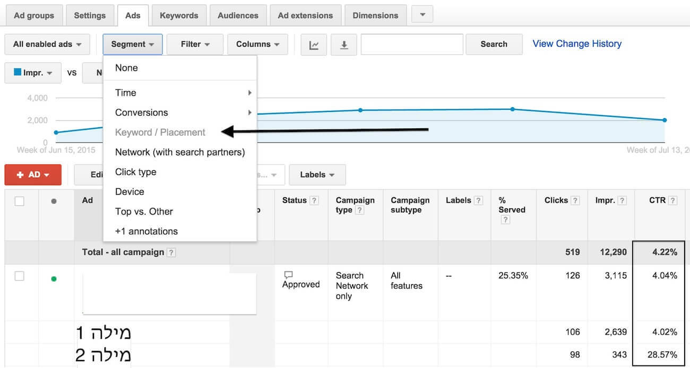Click the help icon next to Status

coord(314,200)
